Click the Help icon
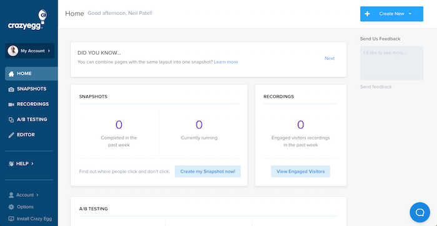437x226 pixels. [x=11, y=164]
